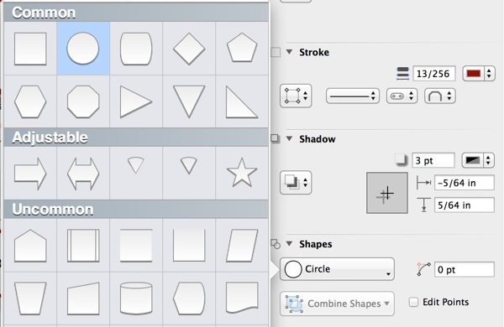Click the vertical shadow offset icon

click(424, 205)
